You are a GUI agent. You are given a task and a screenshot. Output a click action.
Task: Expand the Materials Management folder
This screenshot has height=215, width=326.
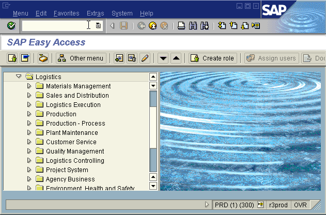(x=29, y=86)
